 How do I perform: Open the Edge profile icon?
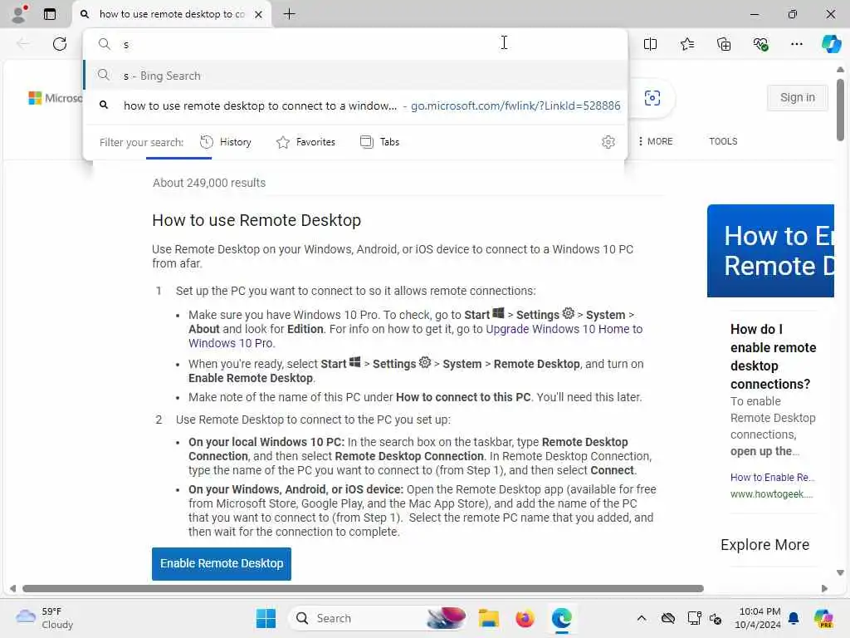click(x=20, y=14)
